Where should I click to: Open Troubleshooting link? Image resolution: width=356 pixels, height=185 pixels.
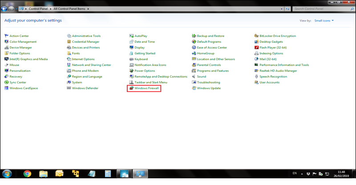point(208,82)
